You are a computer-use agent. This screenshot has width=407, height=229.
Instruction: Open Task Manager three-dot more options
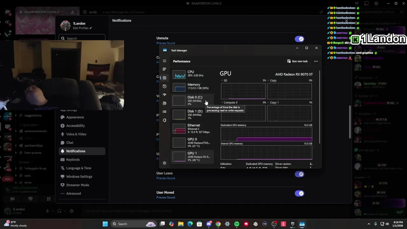[316, 61]
